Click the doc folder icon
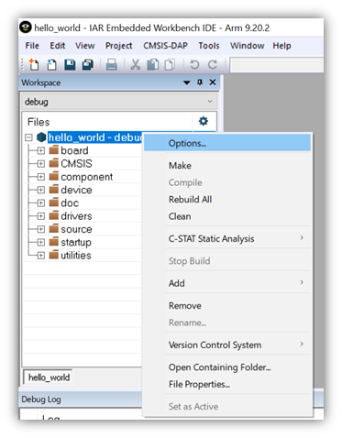The width and height of the screenshot is (342, 438). [x=54, y=203]
